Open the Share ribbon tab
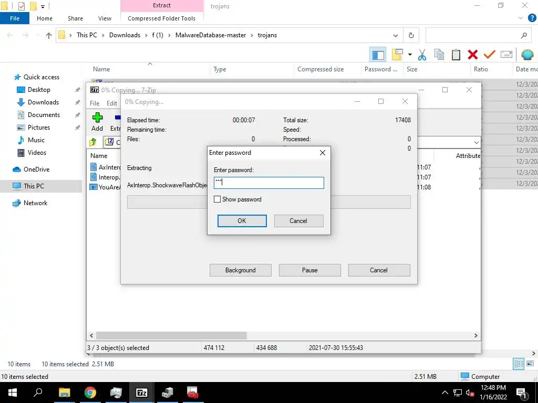 (75, 18)
